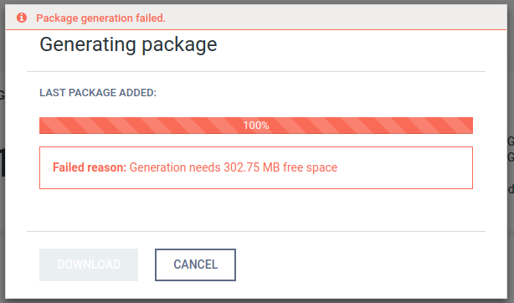Click the word 'failed.' in the alert banner
The height and width of the screenshot is (303, 514).
(x=151, y=18)
